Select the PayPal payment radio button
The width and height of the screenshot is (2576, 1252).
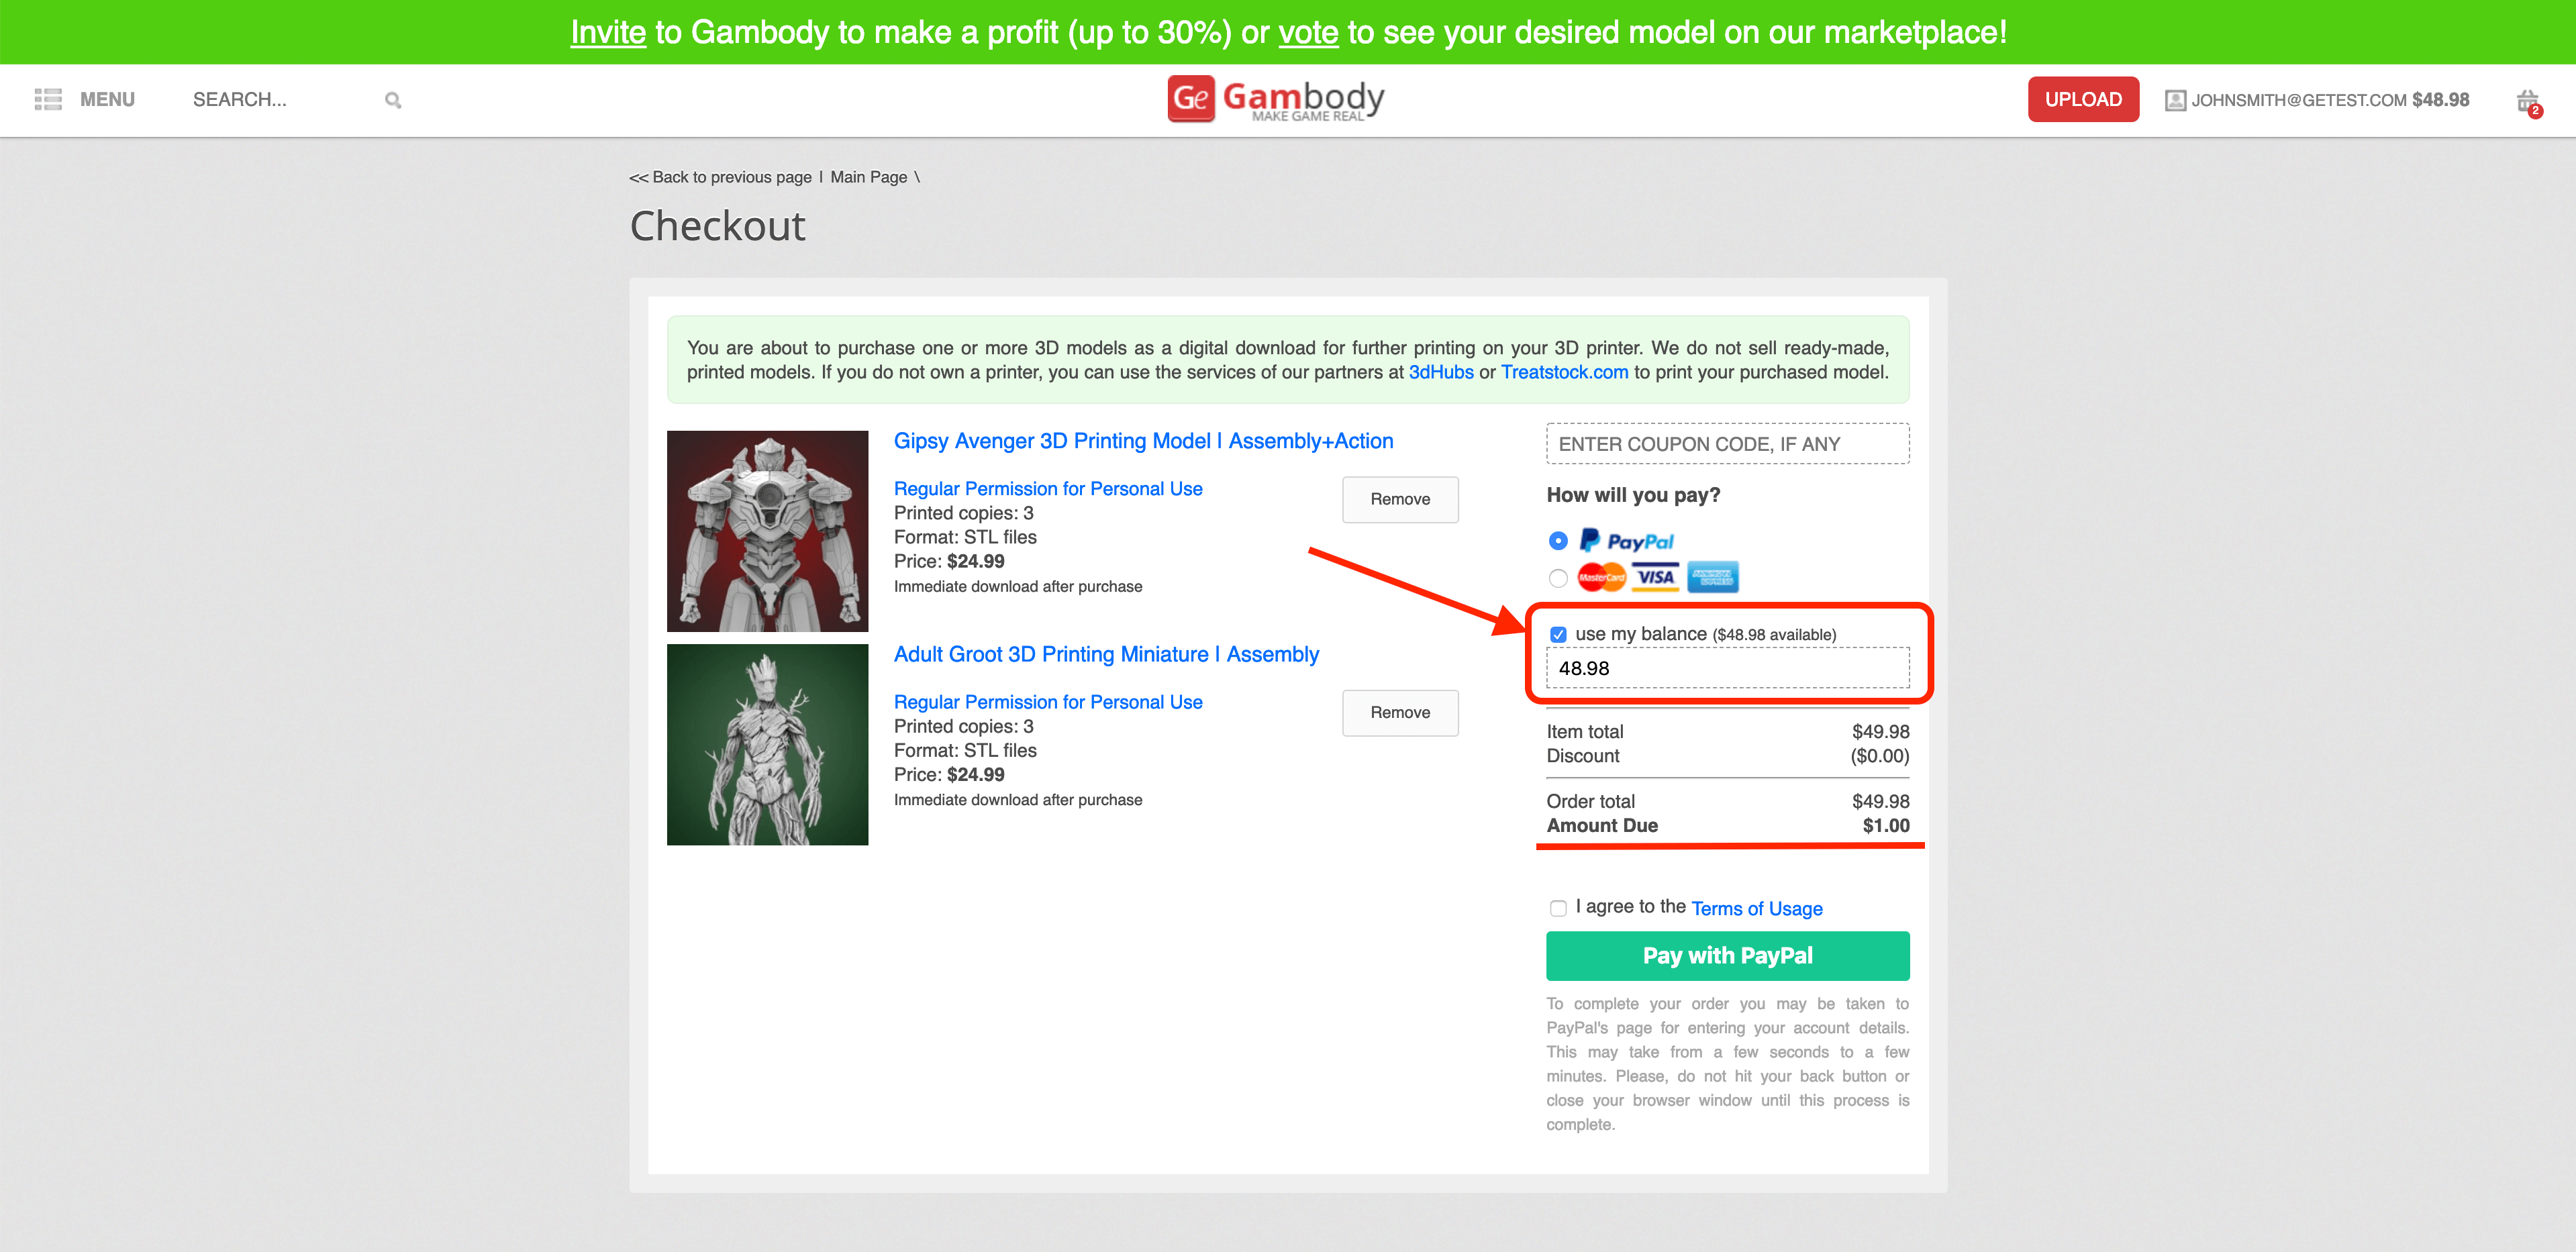(x=1557, y=541)
